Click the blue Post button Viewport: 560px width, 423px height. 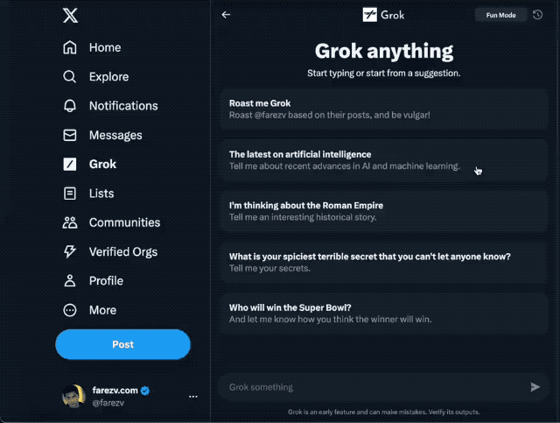[x=122, y=344]
